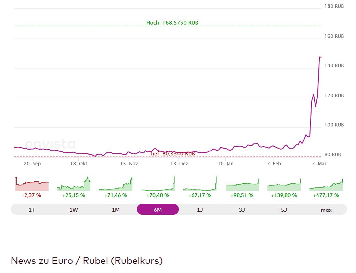Choose the 1M chart period
The image size is (356, 273).
point(116,210)
